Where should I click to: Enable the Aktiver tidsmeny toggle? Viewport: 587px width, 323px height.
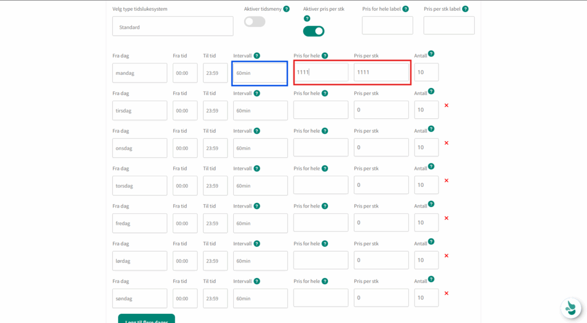pyautogui.click(x=255, y=22)
